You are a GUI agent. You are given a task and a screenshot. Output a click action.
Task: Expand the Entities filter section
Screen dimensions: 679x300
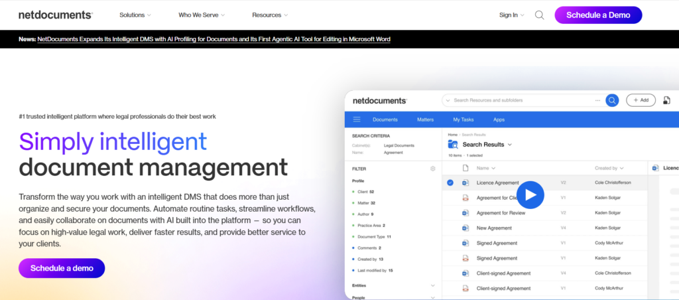(x=432, y=285)
